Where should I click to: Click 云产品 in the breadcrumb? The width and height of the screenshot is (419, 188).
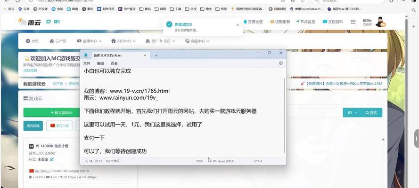58,84
